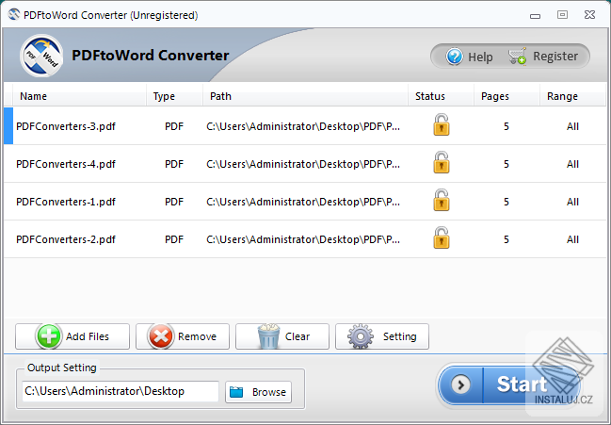
Task: Click the Range All cell for PDFConverters-4.pdf
Action: tap(572, 164)
